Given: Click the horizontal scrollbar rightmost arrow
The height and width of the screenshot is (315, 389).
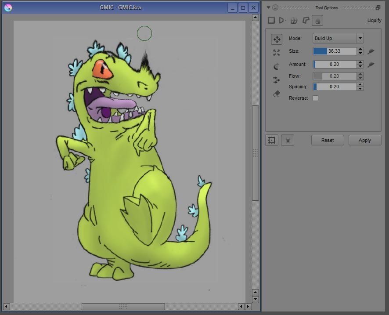Looking at the screenshot, I should click(x=248, y=307).
